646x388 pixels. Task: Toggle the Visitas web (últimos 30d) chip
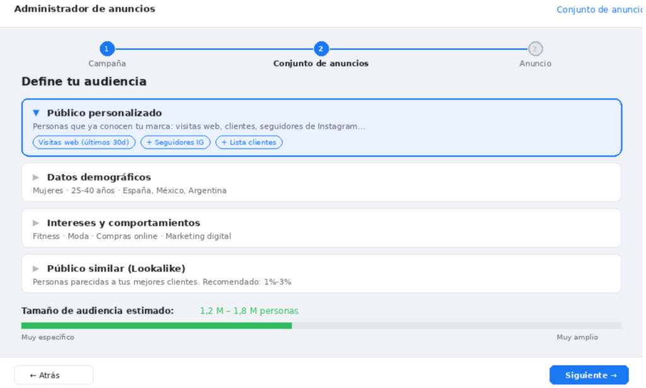pyautogui.click(x=84, y=142)
